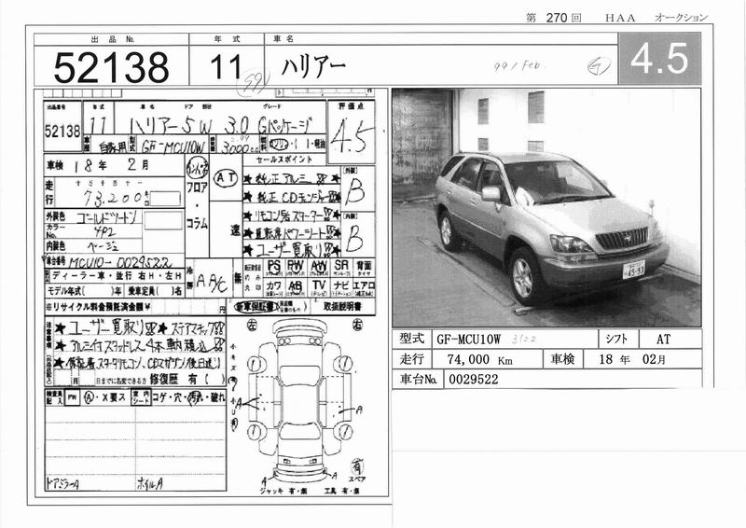Click the HAA header text
The width and height of the screenshot is (746, 528).
tap(620, 18)
